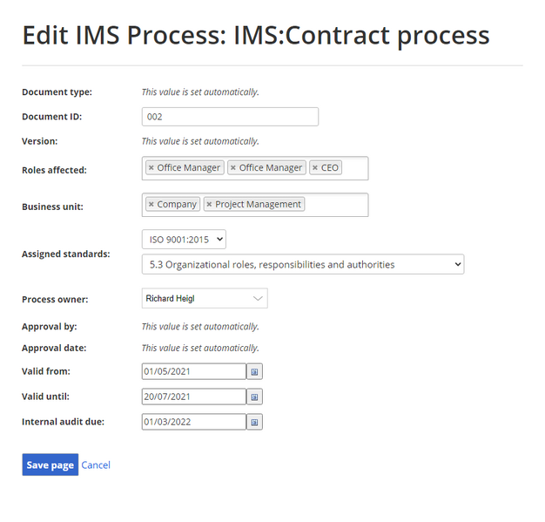The image size is (545, 522).
Task: Click empty space in Business unit box
Action: tap(336, 205)
